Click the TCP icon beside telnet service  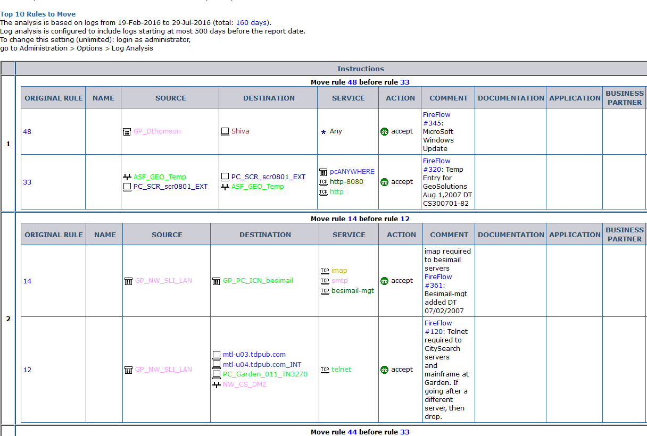(325, 370)
